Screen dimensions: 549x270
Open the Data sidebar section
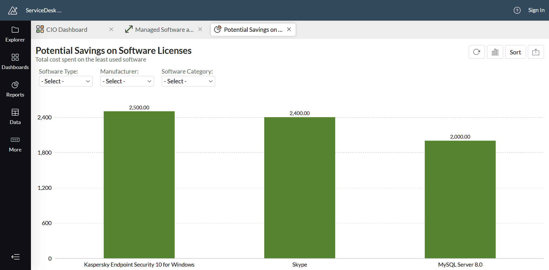(x=15, y=117)
